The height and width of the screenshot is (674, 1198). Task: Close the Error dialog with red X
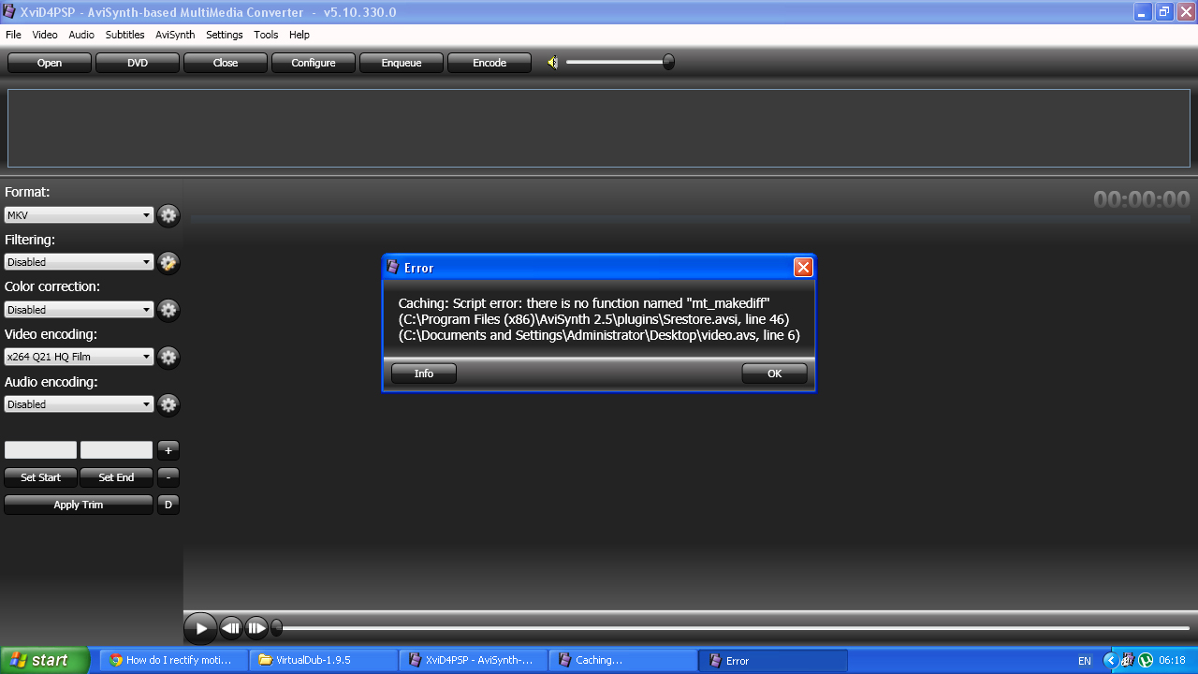click(x=803, y=268)
